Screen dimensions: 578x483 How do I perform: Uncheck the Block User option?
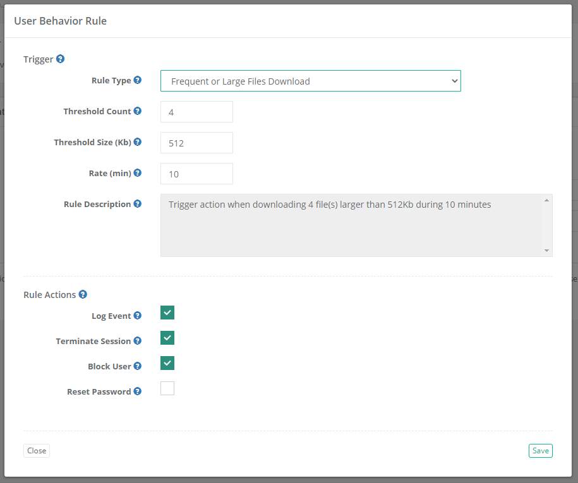pos(167,363)
